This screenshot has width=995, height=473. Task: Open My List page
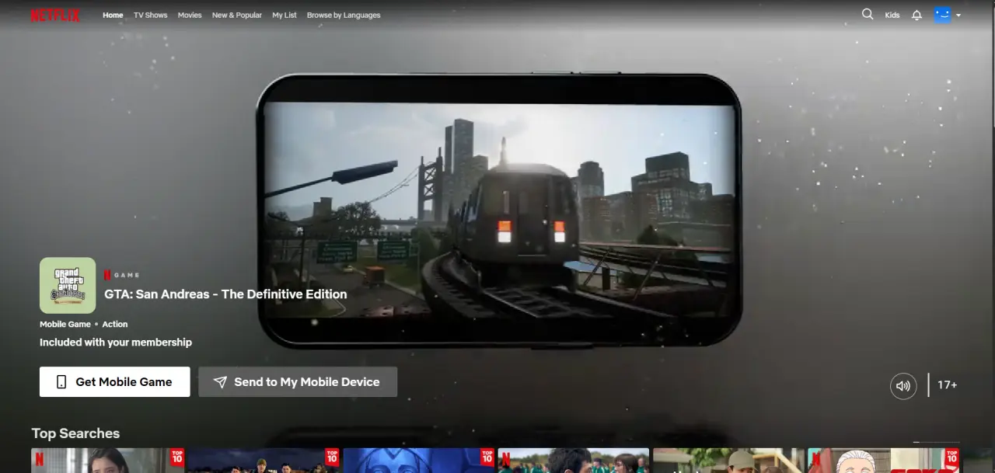pyautogui.click(x=285, y=15)
